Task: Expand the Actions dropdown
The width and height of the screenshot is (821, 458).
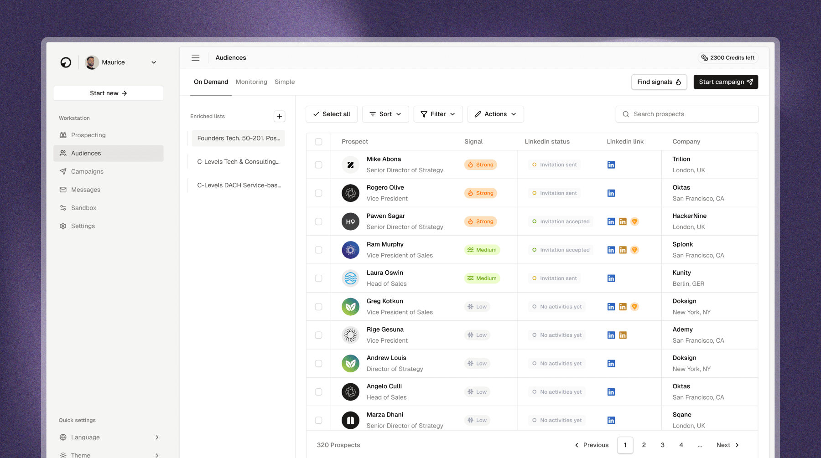Action: pos(495,114)
